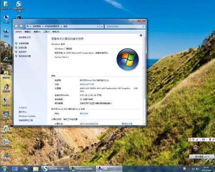Click the 中 language toggle on IME bar
Image resolution: width=215 pixels, height=172 pixels.
193,139
